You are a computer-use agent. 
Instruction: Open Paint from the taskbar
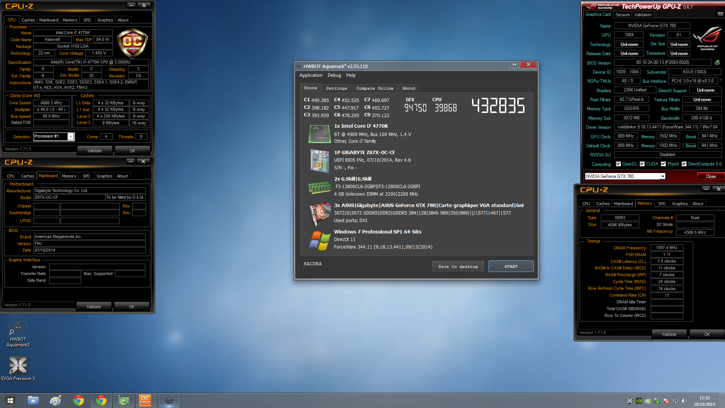coord(56,400)
